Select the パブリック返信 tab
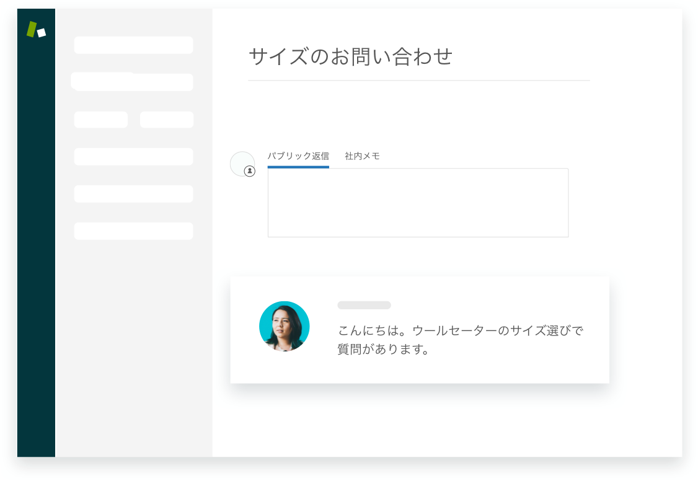698x481 pixels. [x=298, y=156]
